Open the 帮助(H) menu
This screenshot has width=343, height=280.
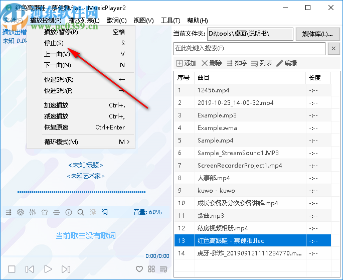(198, 21)
